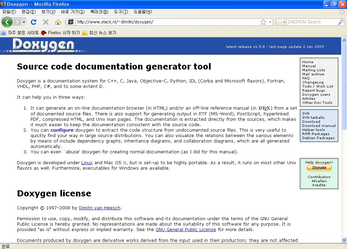Image resolution: width=347 pixels, height=249 pixels.
Task: Click Report bugs in the sidebar
Action: [x=313, y=90]
